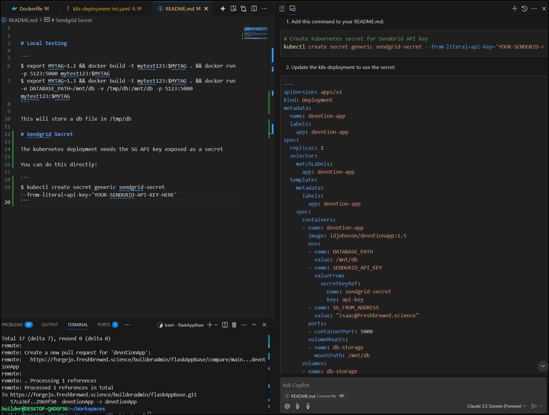Click 'kind: Deployment' in chat YAML
Viewport: 549px width, 415px height.
[308, 100]
